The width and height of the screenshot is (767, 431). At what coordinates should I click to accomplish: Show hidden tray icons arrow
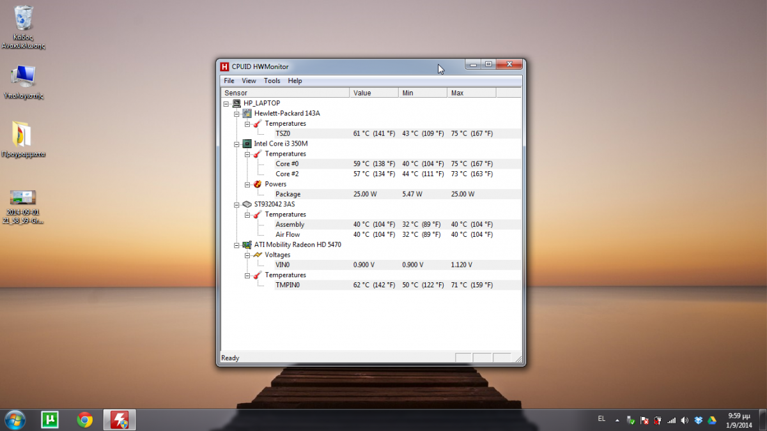[617, 420]
